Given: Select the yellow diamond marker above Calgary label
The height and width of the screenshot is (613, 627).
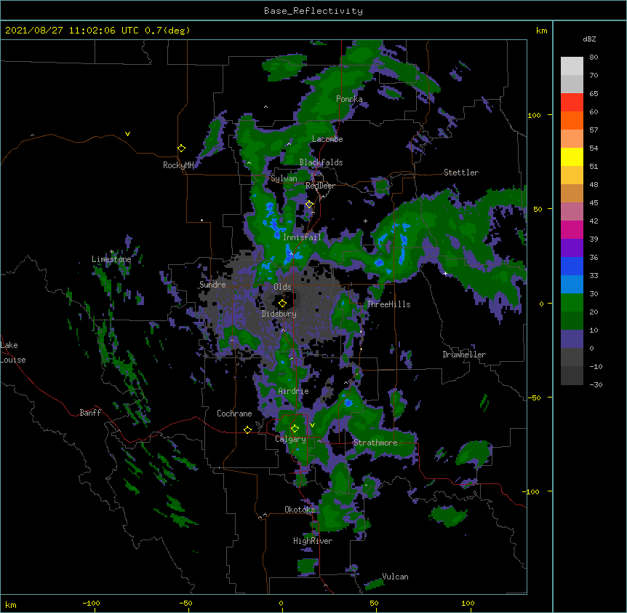Looking at the screenshot, I should point(295,429).
